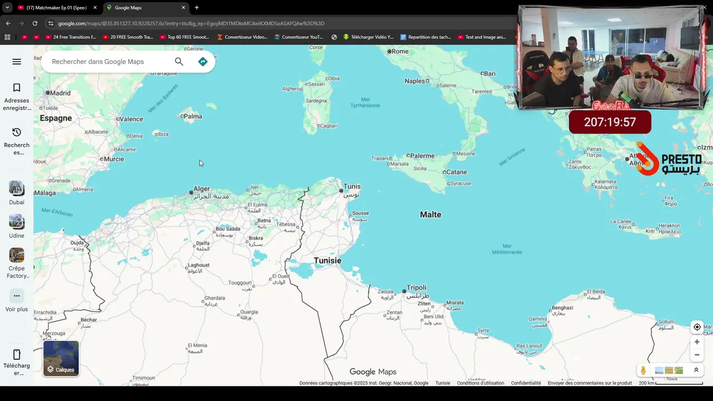Open the first YouTube bookmark icon

point(25,37)
